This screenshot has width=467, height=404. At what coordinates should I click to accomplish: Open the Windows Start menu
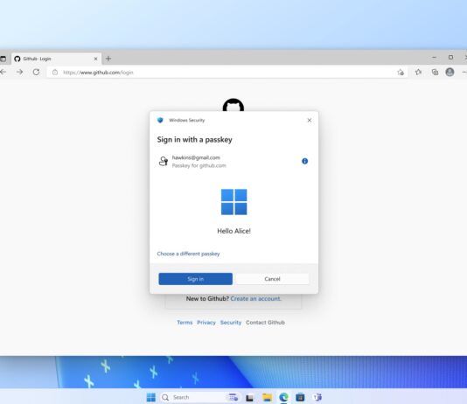coord(151,397)
